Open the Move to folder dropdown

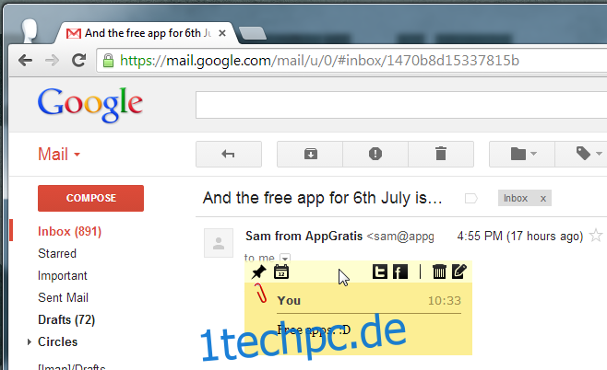coord(522,154)
